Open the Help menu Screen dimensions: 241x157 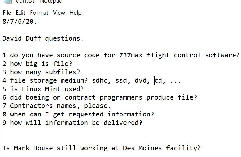point(75,13)
